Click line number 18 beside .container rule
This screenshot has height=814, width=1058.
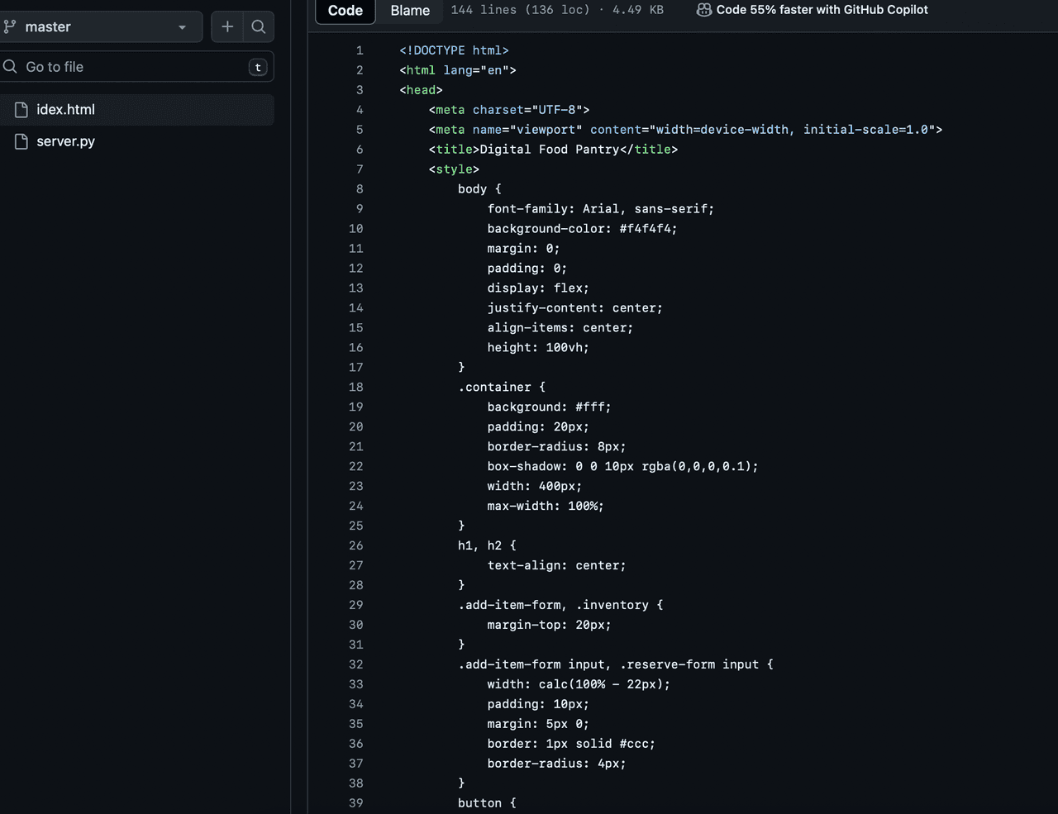[x=356, y=387]
